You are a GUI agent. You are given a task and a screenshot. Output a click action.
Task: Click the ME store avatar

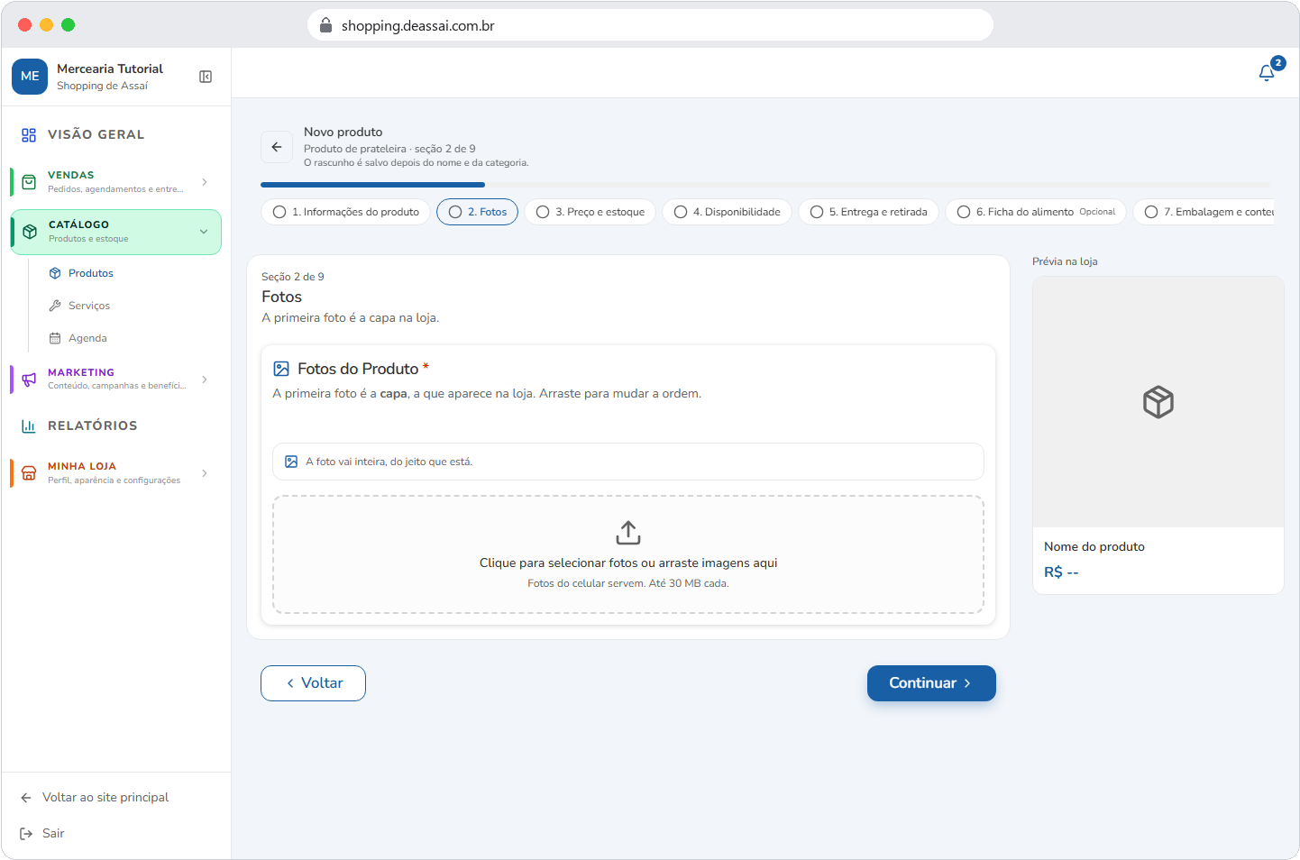(x=30, y=77)
